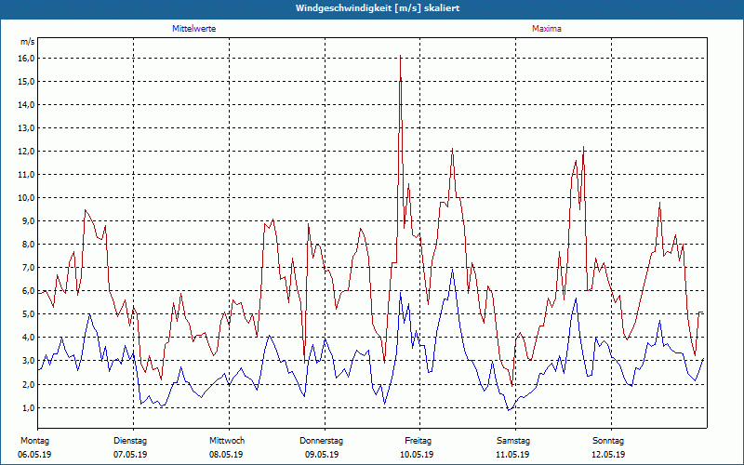This screenshot has width=744, height=465.
Task: Click the date 11.05.19
Action: pyautogui.click(x=512, y=455)
